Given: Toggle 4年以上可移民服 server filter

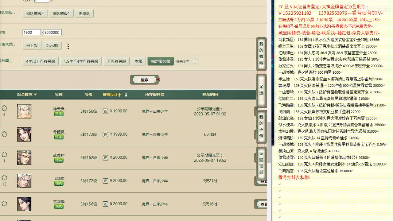Looking at the screenshot, I should click(x=41, y=61).
